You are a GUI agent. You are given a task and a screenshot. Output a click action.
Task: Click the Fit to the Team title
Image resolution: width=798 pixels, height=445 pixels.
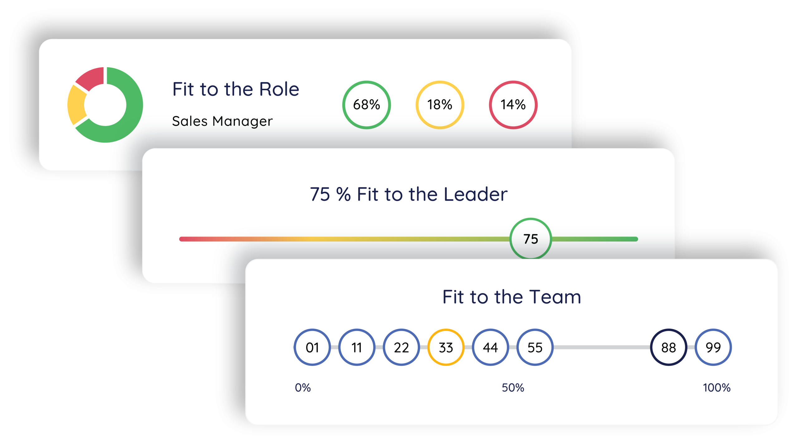pos(512,297)
